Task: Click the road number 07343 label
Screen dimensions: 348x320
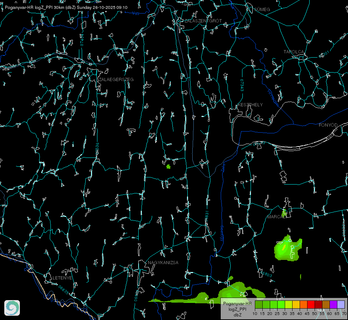Action: [242, 85]
